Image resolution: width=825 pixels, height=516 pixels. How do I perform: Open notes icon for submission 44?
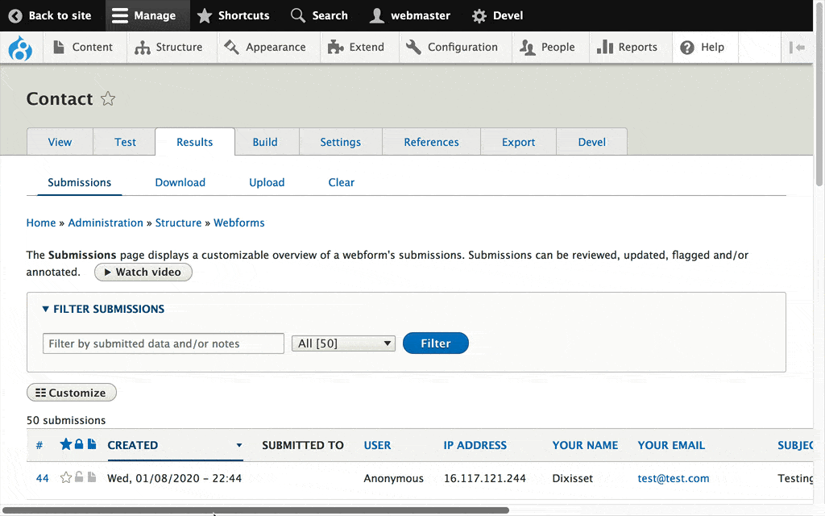click(x=92, y=477)
